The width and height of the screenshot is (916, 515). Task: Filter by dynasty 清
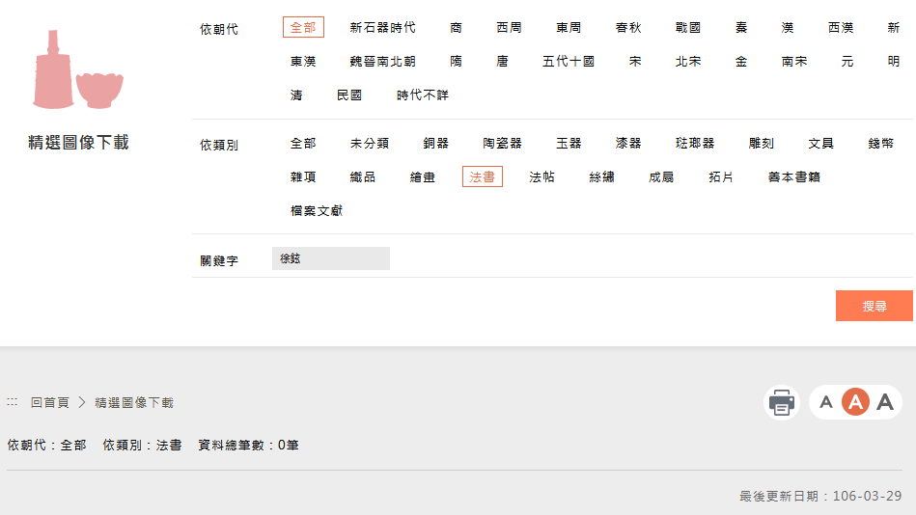pyautogui.click(x=296, y=95)
